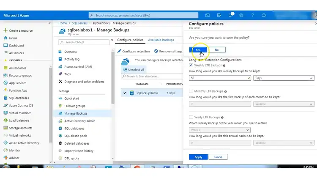
Task: Click info icon beside Weekly LTR Backups
Action: [224, 66]
